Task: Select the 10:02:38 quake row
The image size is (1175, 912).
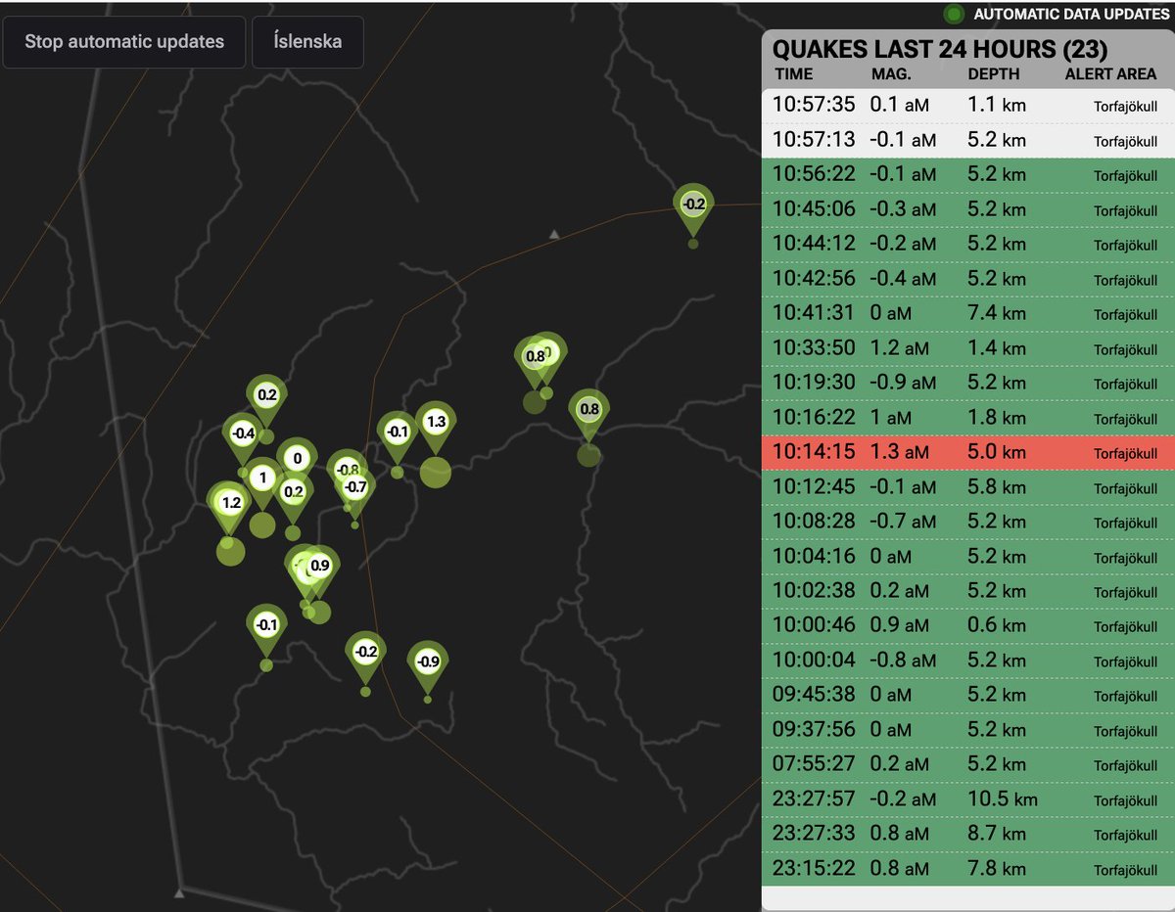Action: (966, 591)
